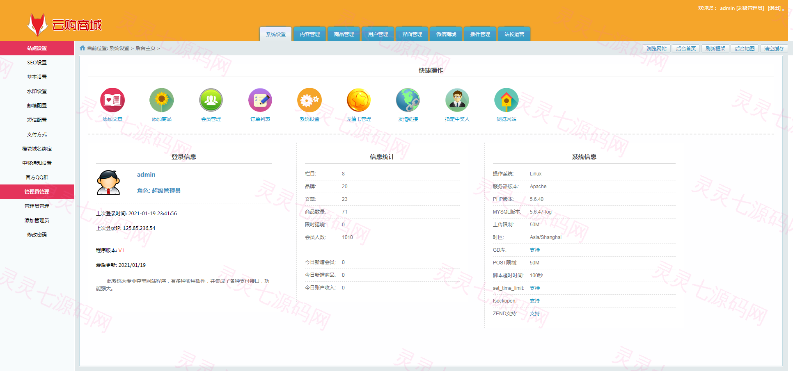Switch to the 内容管理 tab
The image size is (793, 371).
[x=310, y=34]
